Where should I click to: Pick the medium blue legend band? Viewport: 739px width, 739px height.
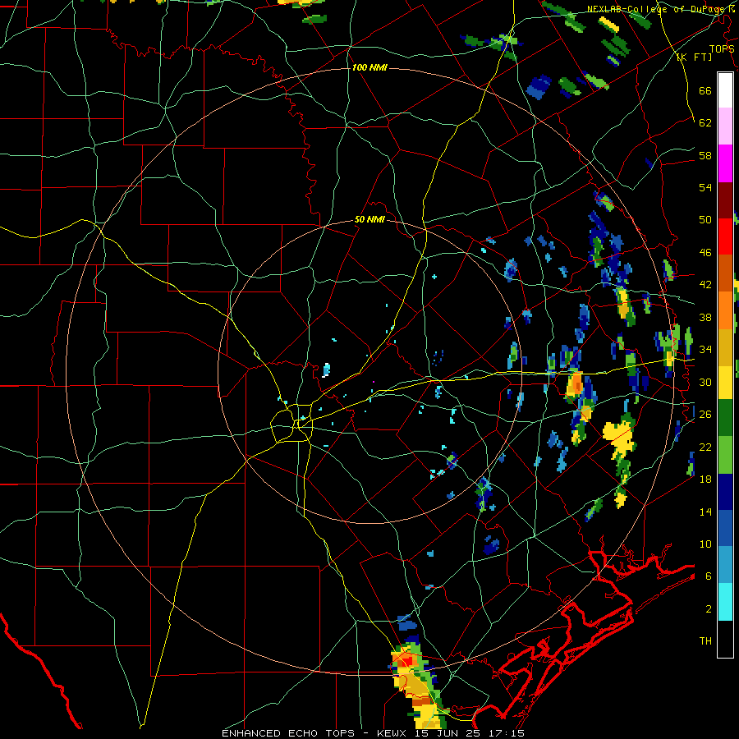[x=725, y=528]
